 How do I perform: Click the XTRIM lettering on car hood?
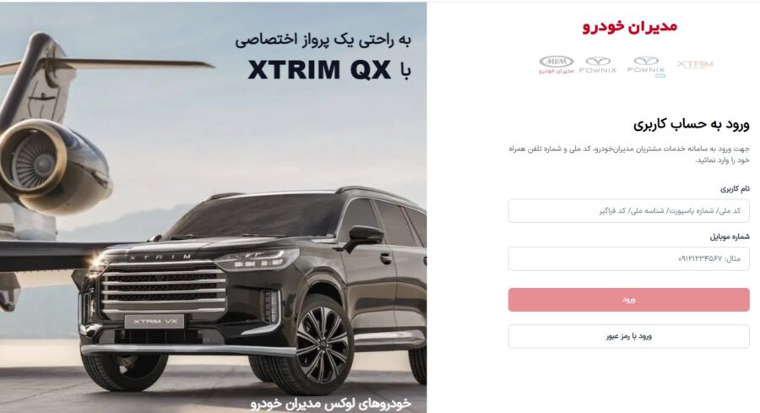pos(160,258)
